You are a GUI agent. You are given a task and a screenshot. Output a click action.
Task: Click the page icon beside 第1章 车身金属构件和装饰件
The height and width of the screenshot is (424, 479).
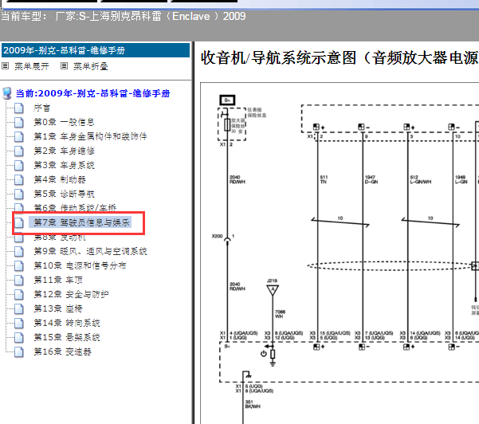click(x=19, y=136)
